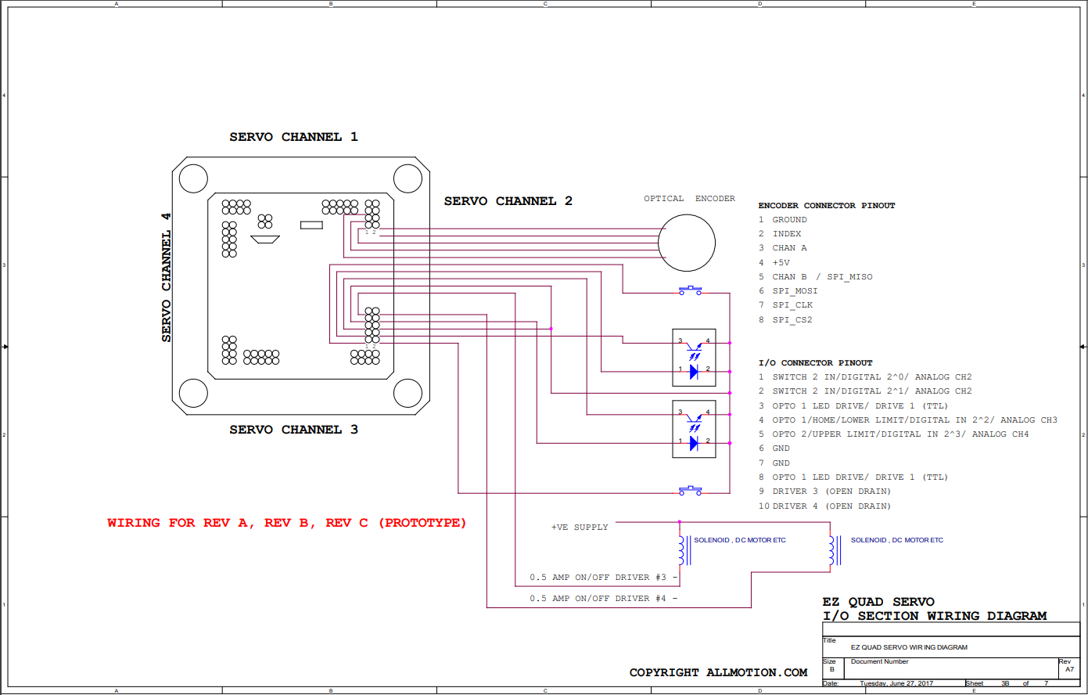Click the bottom-left mounting hole of the board

[194, 393]
